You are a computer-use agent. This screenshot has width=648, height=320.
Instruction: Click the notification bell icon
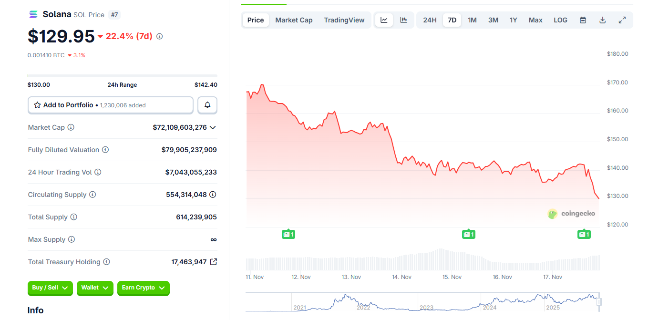click(207, 105)
